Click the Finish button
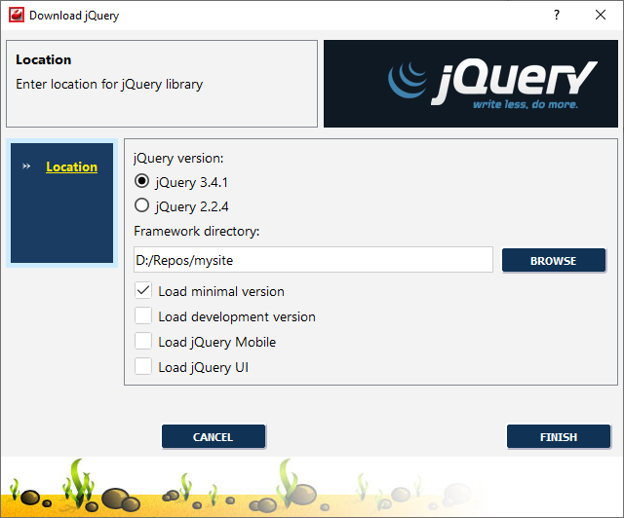Image resolution: width=624 pixels, height=518 pixels. pos(559,437)
